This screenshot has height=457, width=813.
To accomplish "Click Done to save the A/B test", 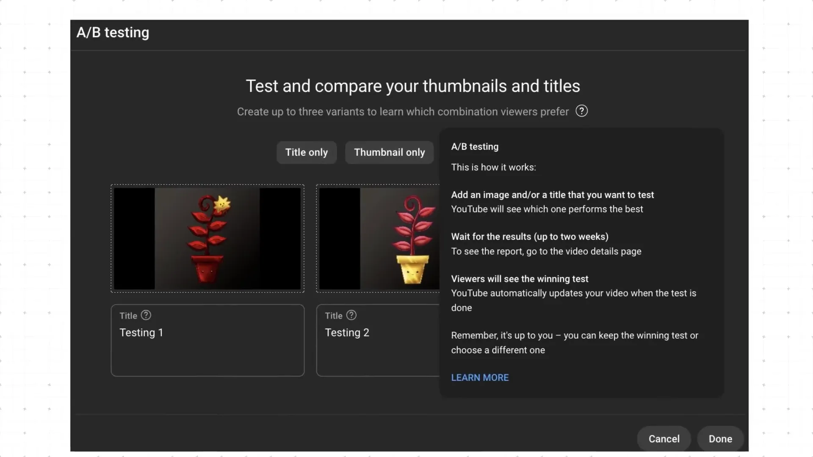I will pyautogui.click(x=720, y=439).
